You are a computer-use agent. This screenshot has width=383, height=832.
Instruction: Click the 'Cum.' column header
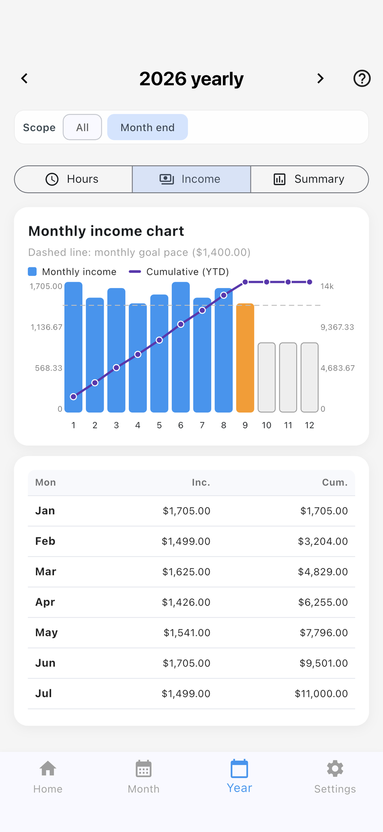pos(335,483)
